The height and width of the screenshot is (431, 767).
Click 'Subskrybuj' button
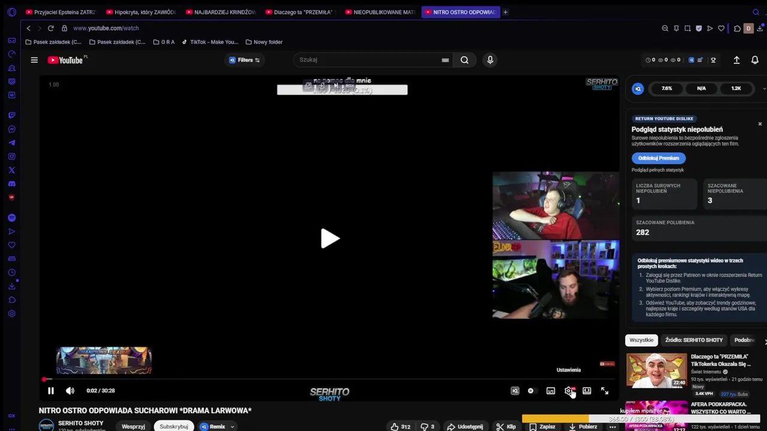(174, 426)
